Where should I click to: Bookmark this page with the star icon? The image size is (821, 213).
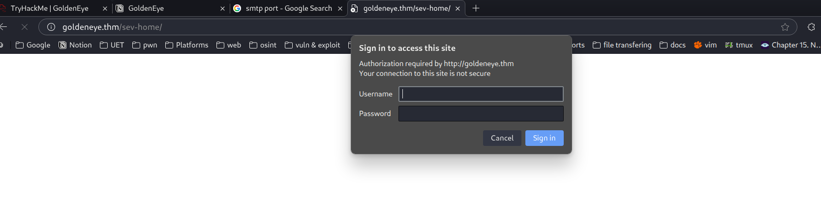coord(785,27)
